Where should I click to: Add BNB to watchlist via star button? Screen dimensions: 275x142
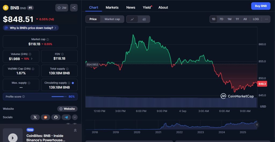pyautogui.click(x=62, y=8)
